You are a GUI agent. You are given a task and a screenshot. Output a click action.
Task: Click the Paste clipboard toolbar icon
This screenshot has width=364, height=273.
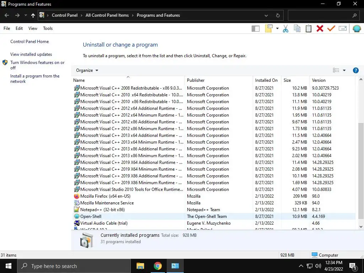pos(308,28)
